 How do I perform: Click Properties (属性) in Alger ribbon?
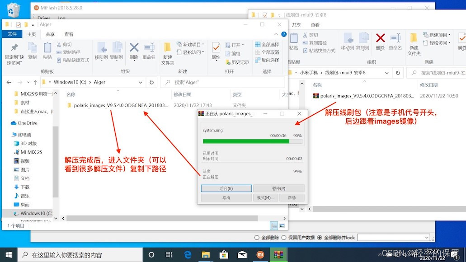[216, 51]
